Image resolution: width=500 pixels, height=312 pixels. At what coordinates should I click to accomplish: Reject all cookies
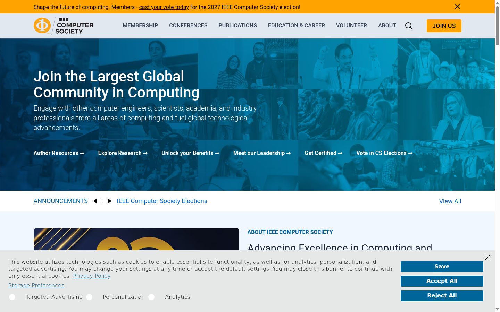(x=442, y=296)
